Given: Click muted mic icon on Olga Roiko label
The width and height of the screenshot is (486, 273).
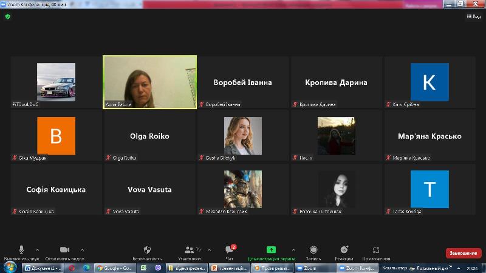Looking at the screenshot, I should [108, 158].
